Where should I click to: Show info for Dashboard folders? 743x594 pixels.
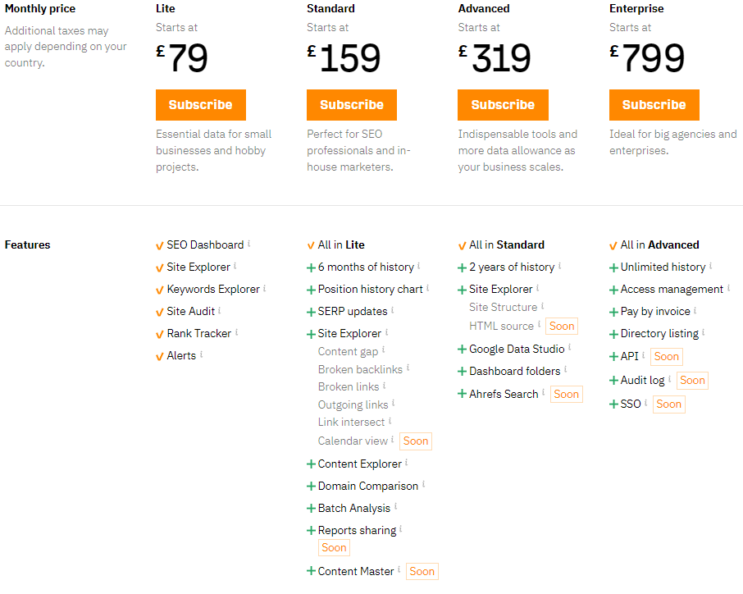click(x=566, y=370)
